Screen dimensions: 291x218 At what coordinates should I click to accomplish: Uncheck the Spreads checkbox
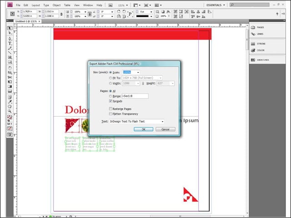110,101
